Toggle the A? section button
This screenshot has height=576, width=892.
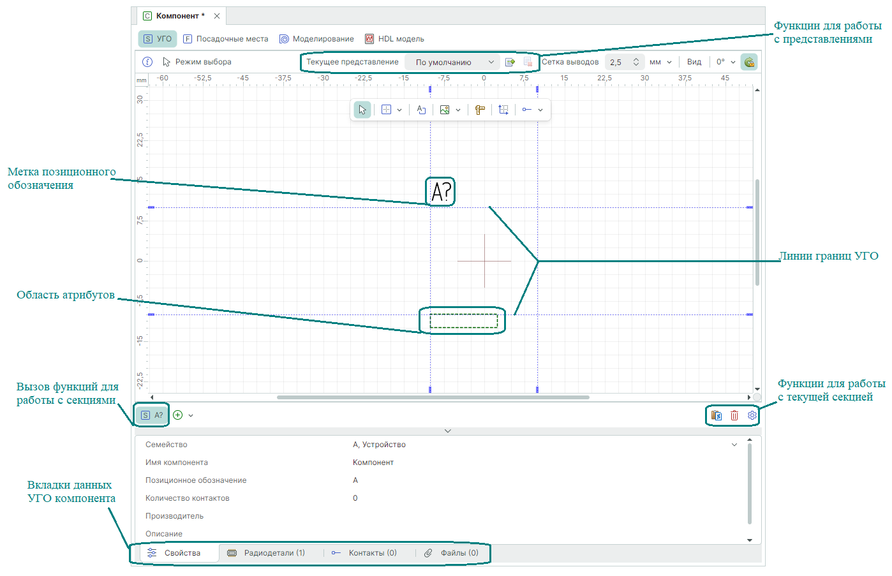pyautogui.click(x=152, y=415)
